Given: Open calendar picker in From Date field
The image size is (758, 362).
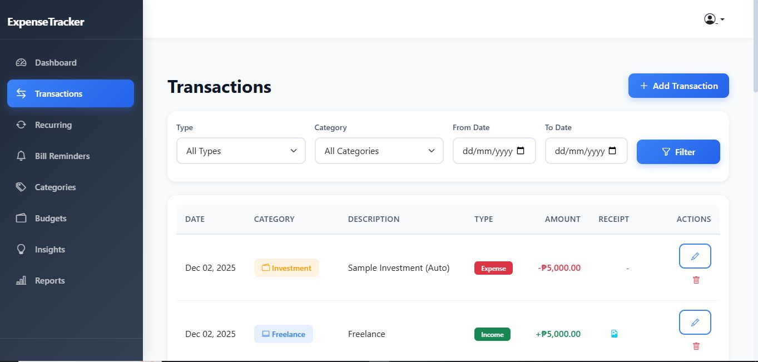Looking at the screenshot, I should click(x=521, y=151).
